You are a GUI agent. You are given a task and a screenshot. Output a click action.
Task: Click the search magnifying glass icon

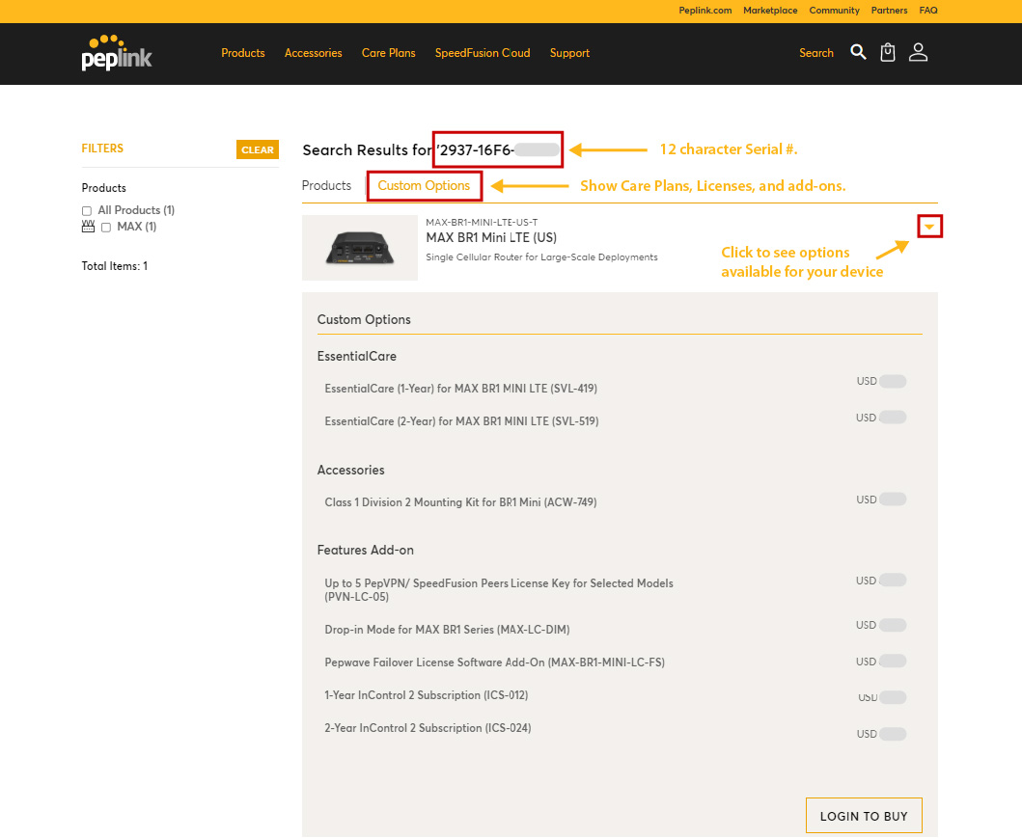coord(858,52)
